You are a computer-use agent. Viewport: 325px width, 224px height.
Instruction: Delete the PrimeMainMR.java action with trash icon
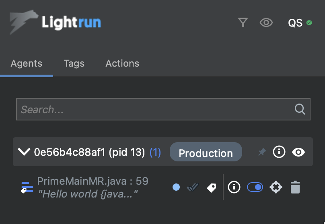point(295,187)
